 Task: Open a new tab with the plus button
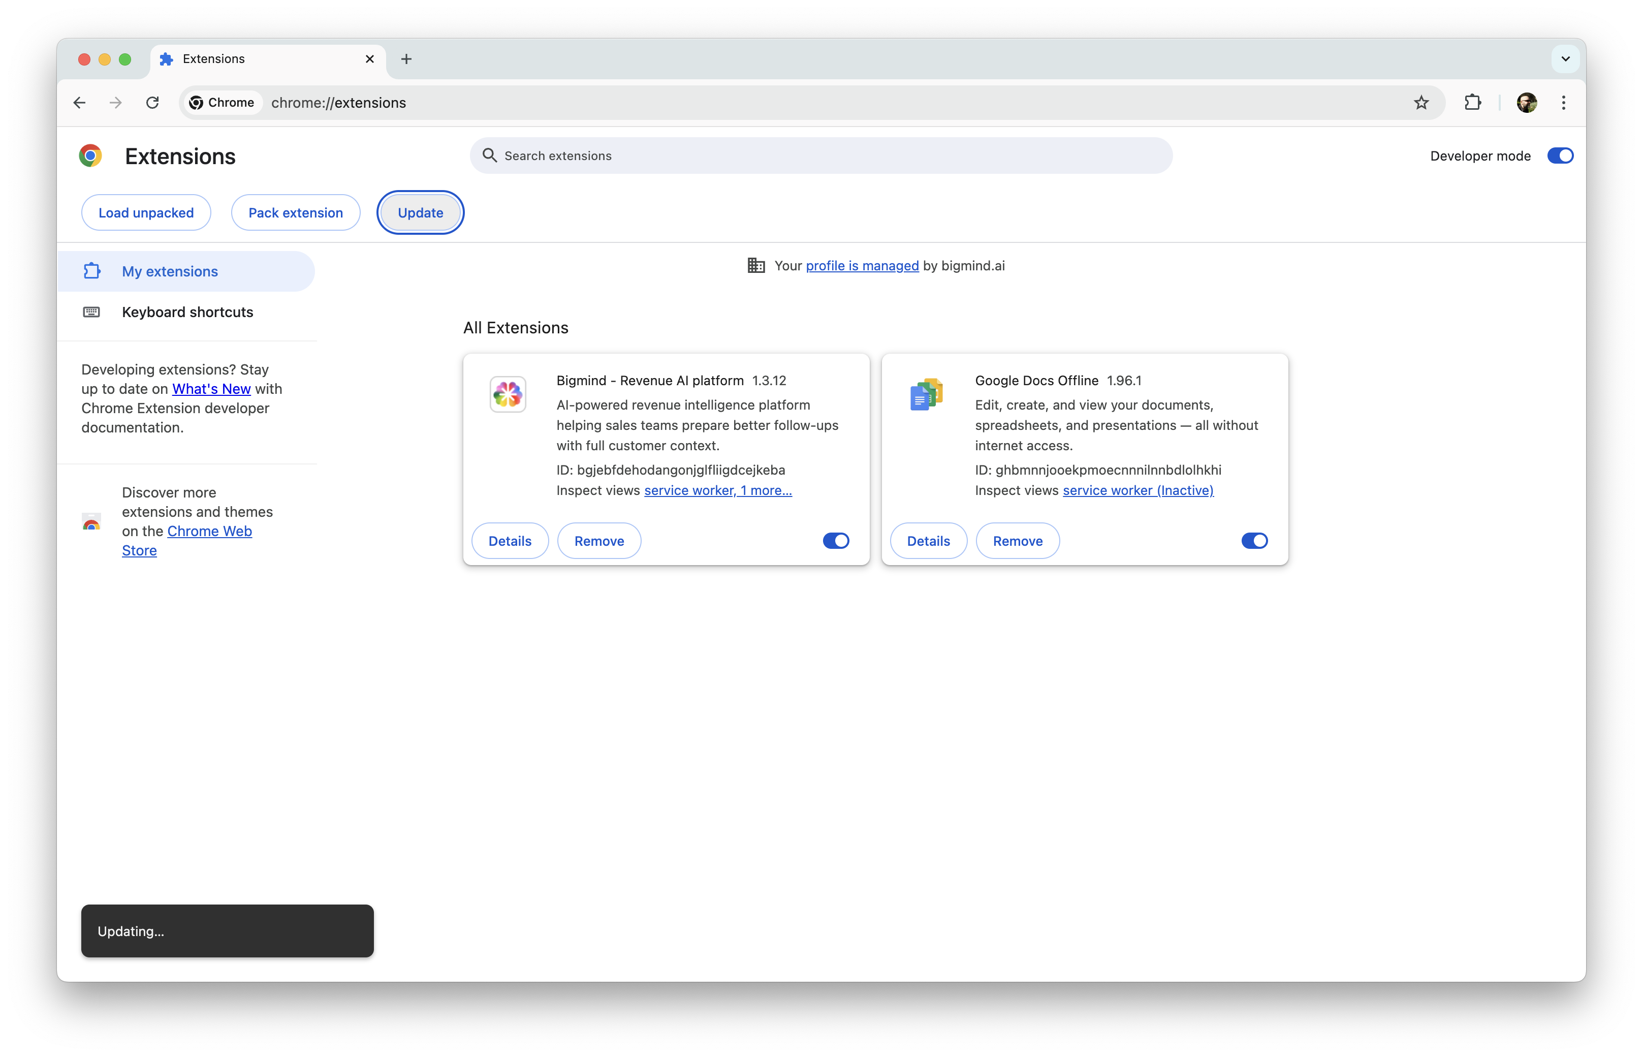click(406, 59)
